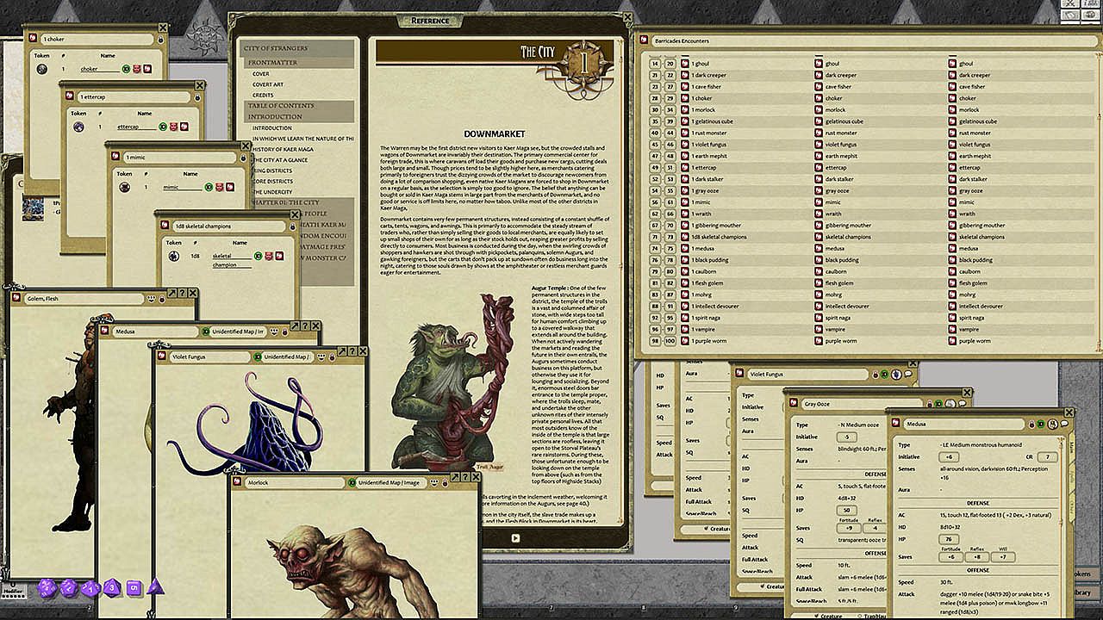The height and width of the screenshot is (620, 1103).
Task: Click the d20 die in the dice tray
Action: click(x=47, y=588)
